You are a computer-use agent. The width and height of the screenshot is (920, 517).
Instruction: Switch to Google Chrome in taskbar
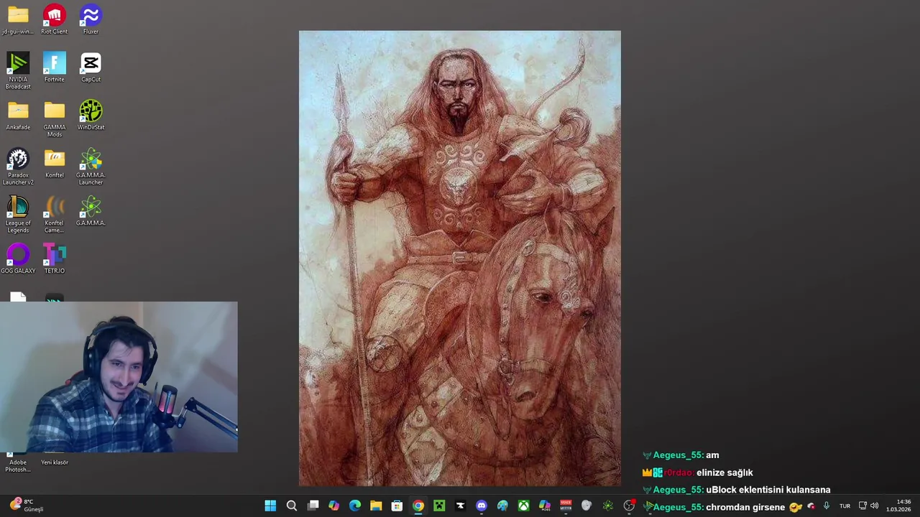pos(418,506)
